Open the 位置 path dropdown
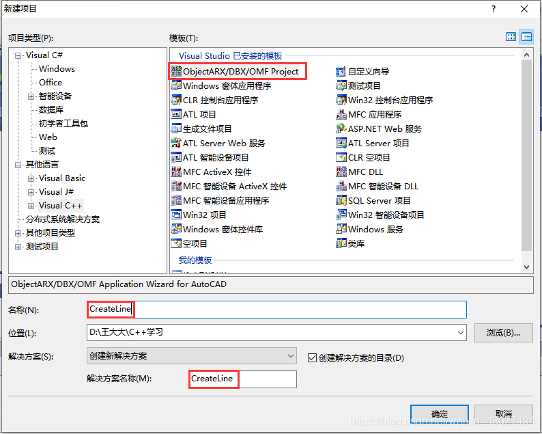The image size is (542, 434). 460,333
